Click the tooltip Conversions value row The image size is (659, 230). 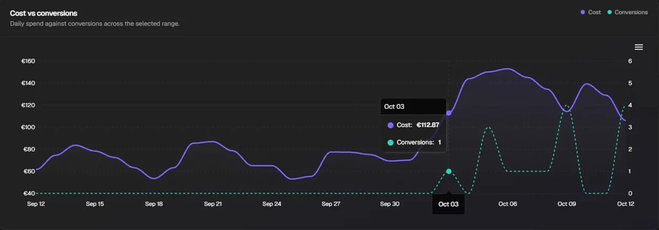pyautogui.click(x=414, y=142)
